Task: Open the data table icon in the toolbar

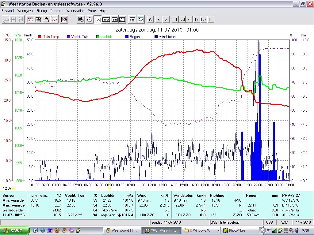Action: pos(132,20)
